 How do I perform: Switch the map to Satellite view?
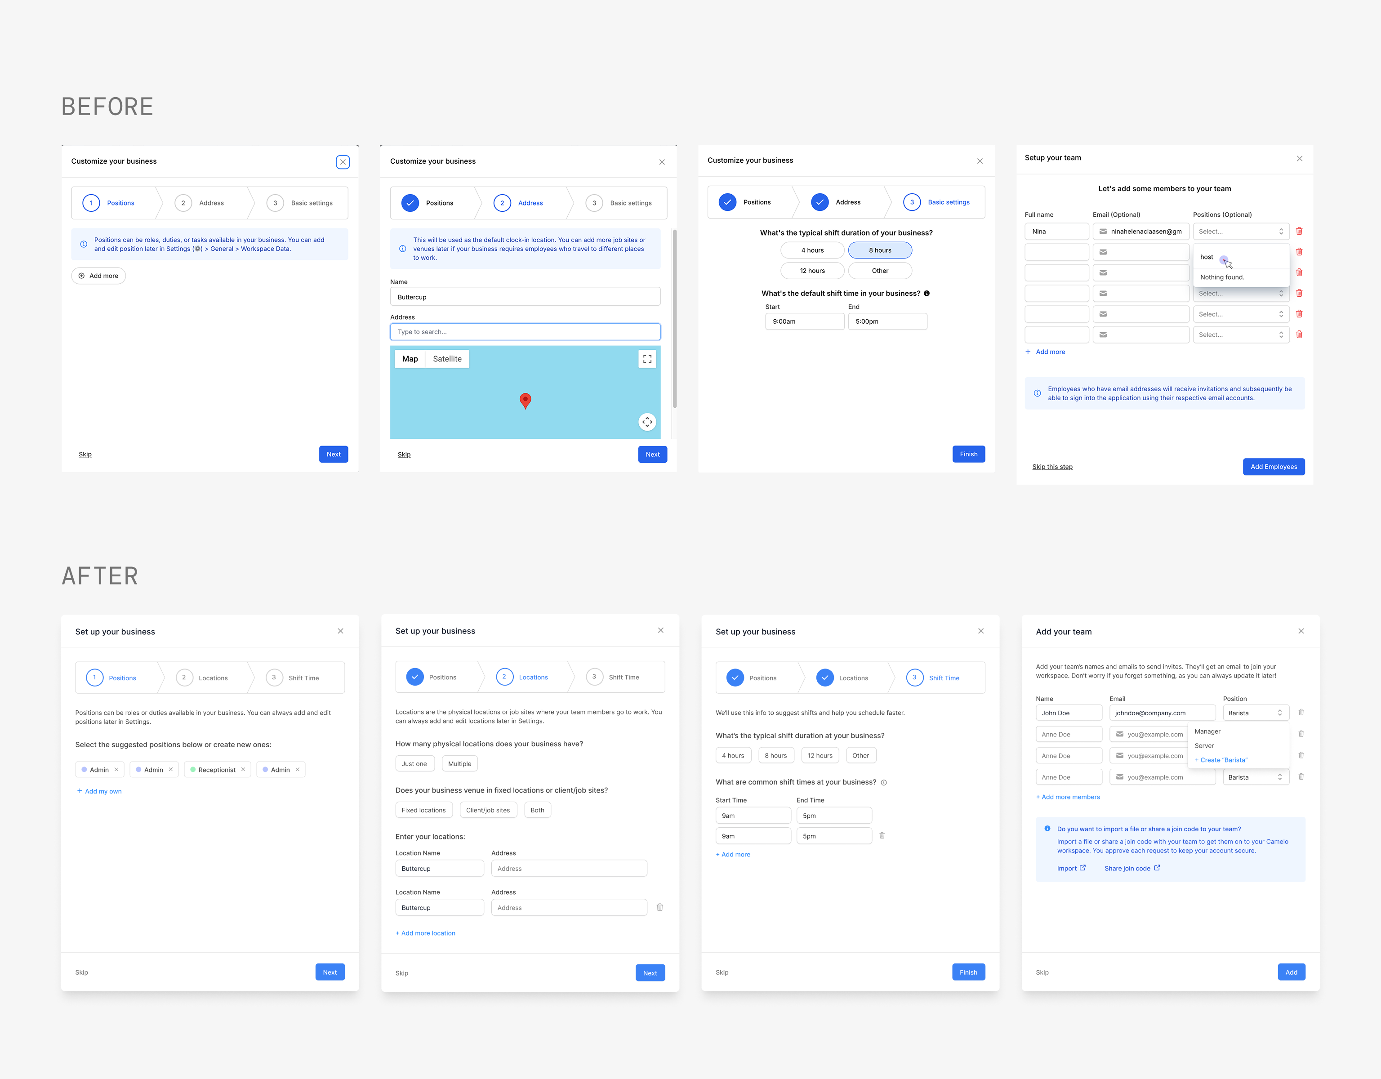(447, 359)
